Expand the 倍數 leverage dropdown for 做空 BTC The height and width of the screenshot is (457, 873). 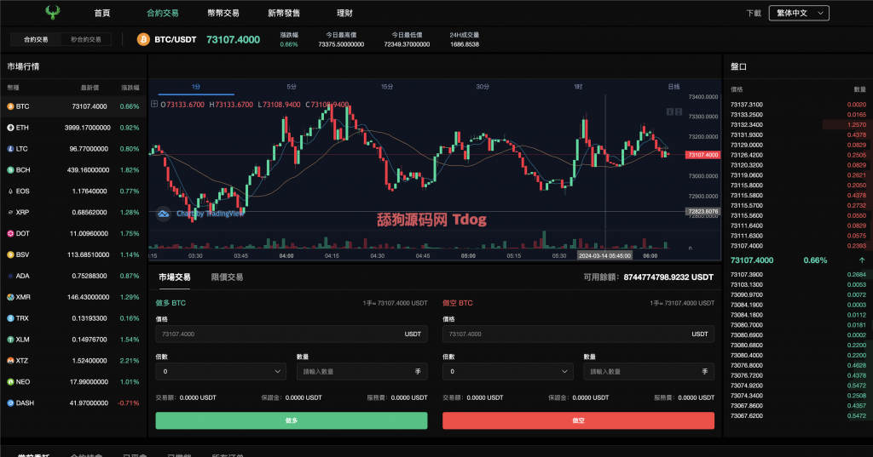[506, 372]
